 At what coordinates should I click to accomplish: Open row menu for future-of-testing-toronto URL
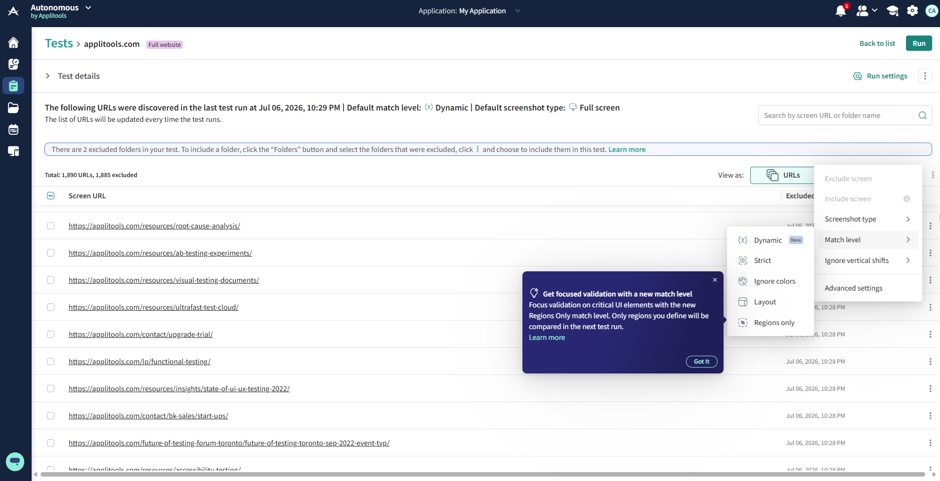[930, 443]
